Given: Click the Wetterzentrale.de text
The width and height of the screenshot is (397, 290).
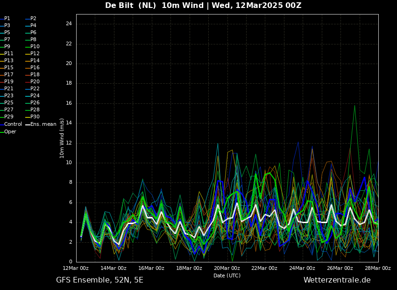Looking at the screenshot, I should tap(337, 280).
